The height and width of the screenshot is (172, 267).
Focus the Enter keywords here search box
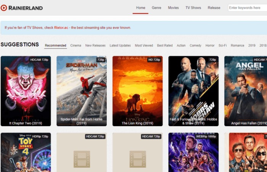pyautogui.click(x=248, y=8)
